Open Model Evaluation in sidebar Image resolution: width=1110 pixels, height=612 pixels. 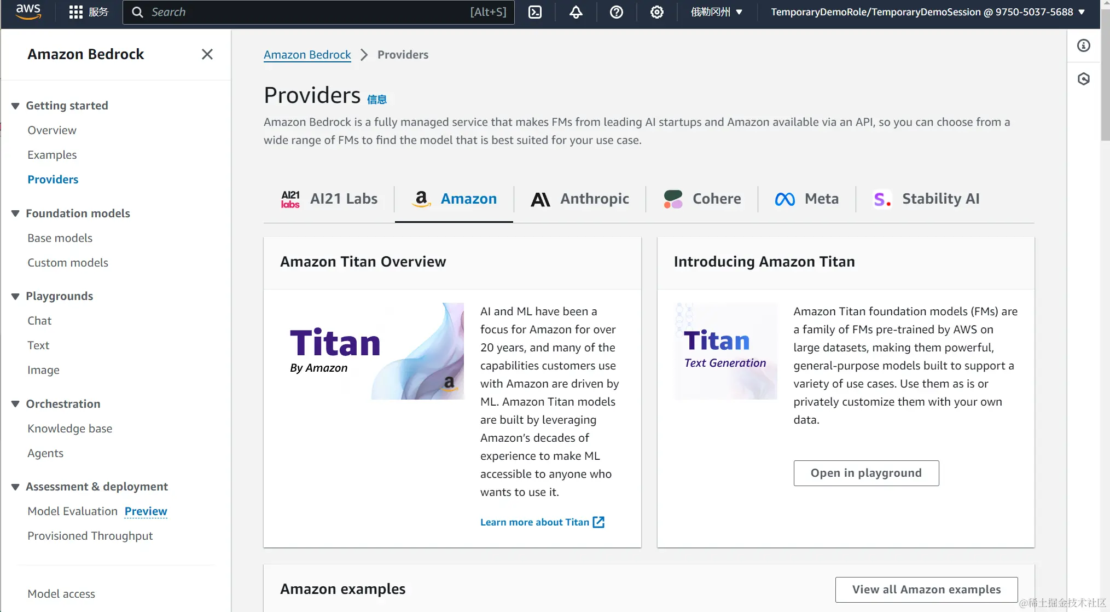point(72,511)
